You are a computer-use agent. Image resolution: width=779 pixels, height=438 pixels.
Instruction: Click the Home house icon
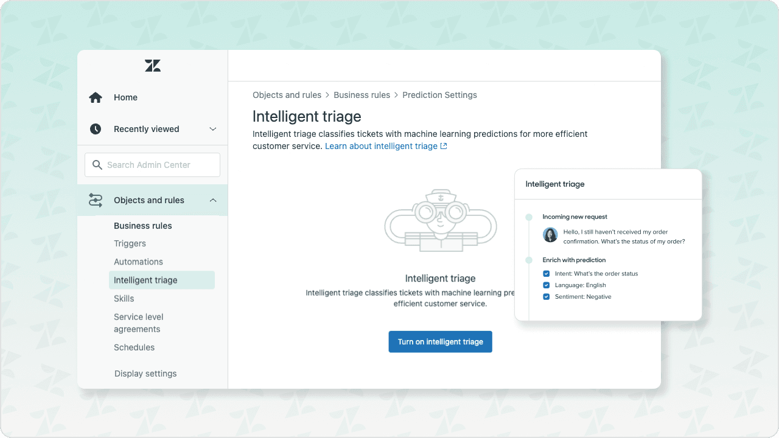96,97
